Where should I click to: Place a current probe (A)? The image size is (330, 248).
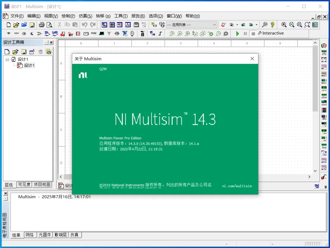(x=180, y=34)
